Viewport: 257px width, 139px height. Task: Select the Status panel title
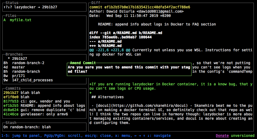[x=12, y=3]
